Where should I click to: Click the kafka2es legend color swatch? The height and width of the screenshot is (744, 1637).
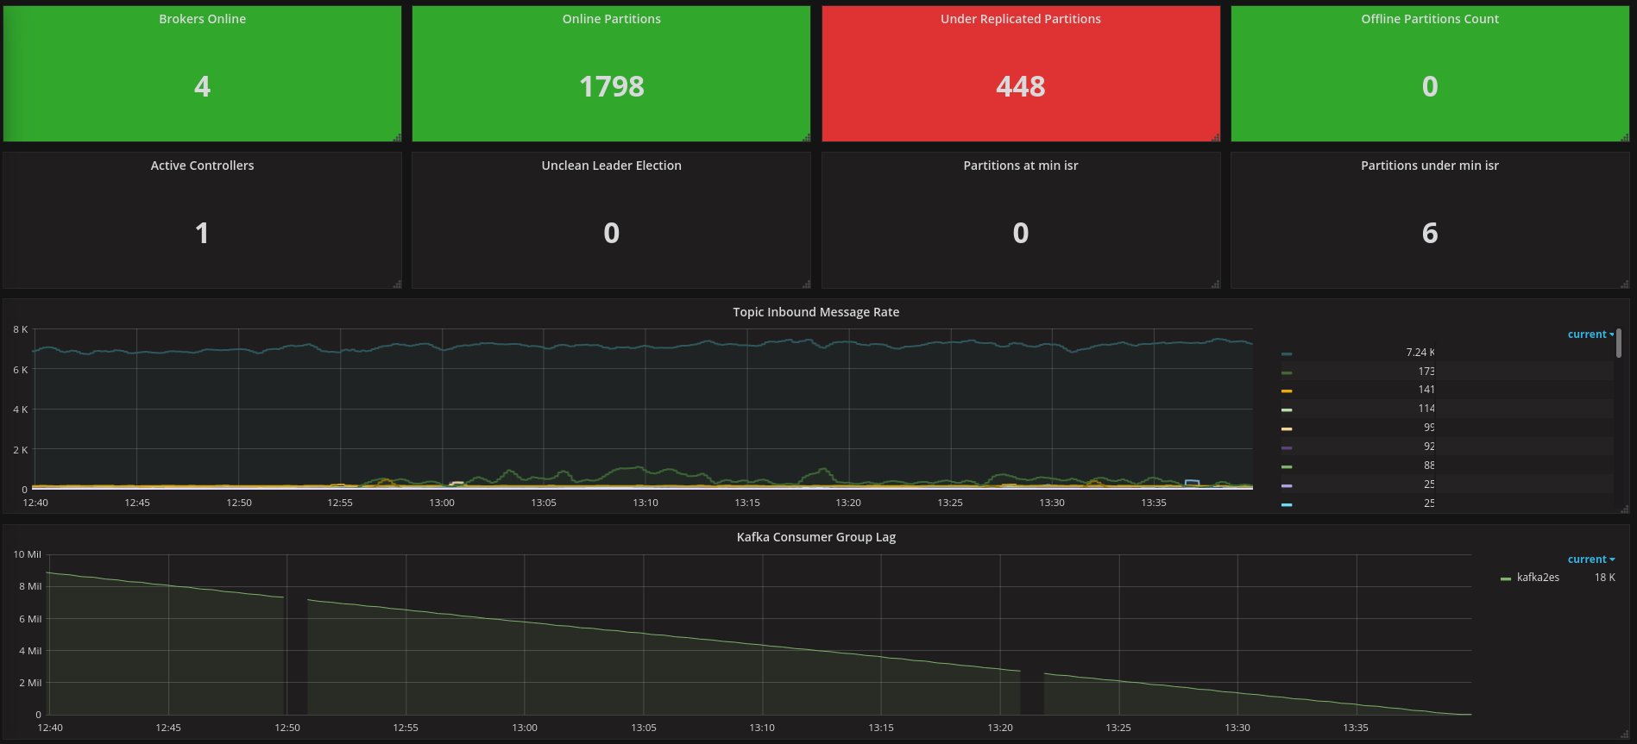(x=1506, y=579)
